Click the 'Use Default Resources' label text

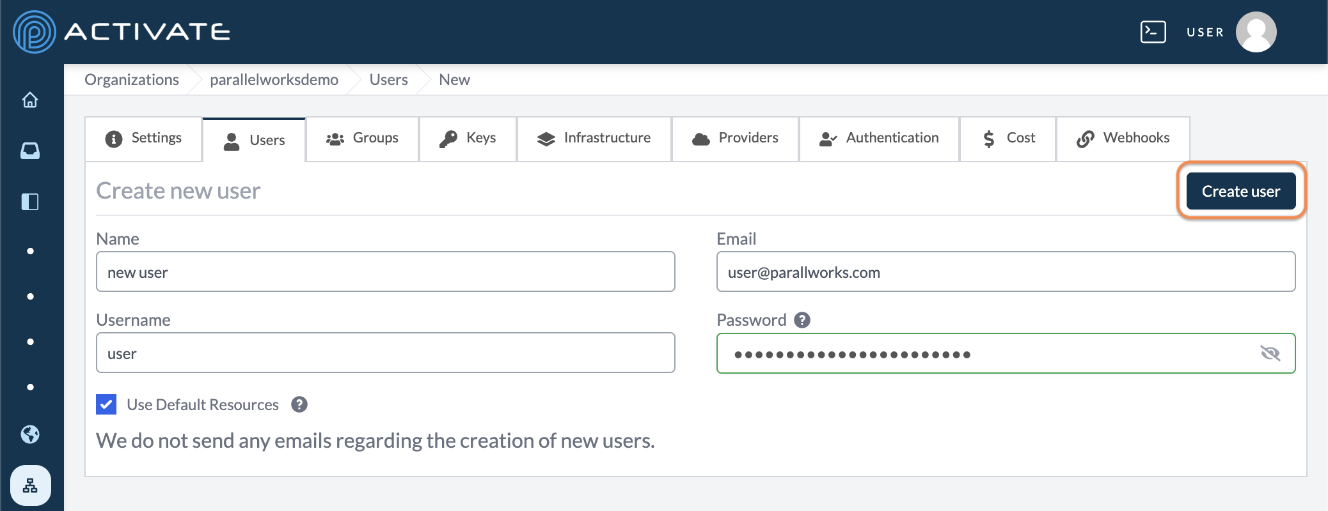(203, 405)
